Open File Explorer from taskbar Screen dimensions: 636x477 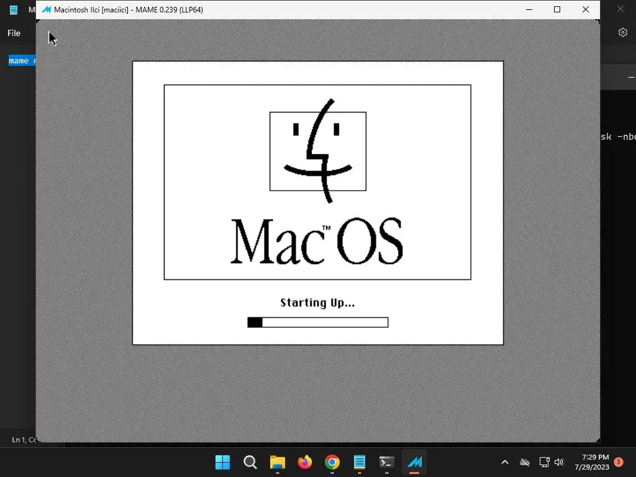(x=278, y=462)
